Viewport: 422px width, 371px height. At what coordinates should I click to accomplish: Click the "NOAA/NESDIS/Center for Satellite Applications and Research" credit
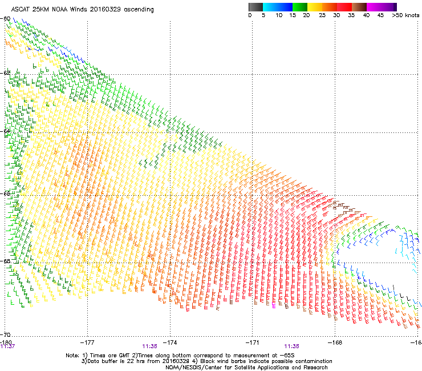[246, 368]
